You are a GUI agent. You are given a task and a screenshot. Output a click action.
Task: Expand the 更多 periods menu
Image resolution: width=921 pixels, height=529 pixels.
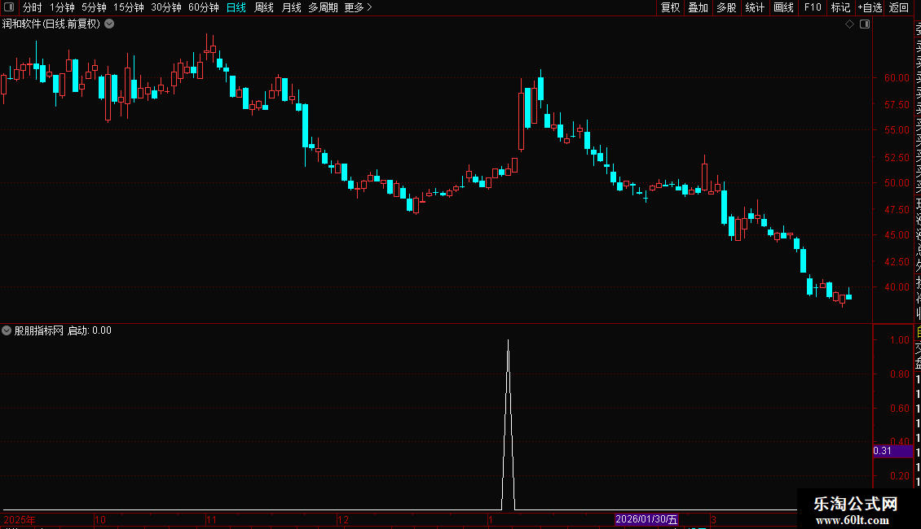click(358, 7)
